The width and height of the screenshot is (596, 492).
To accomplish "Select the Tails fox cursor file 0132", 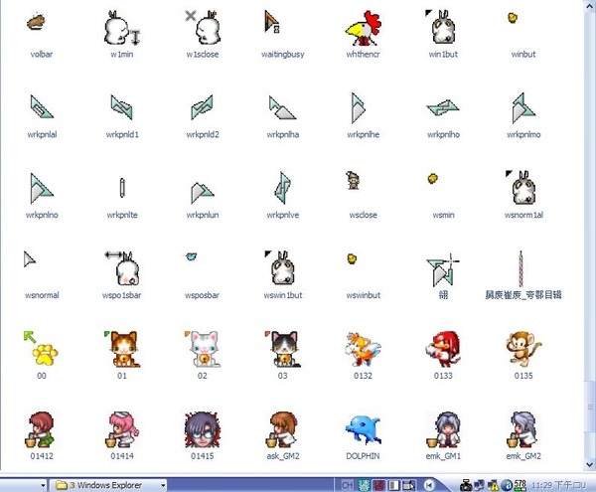I will [363, 349].
